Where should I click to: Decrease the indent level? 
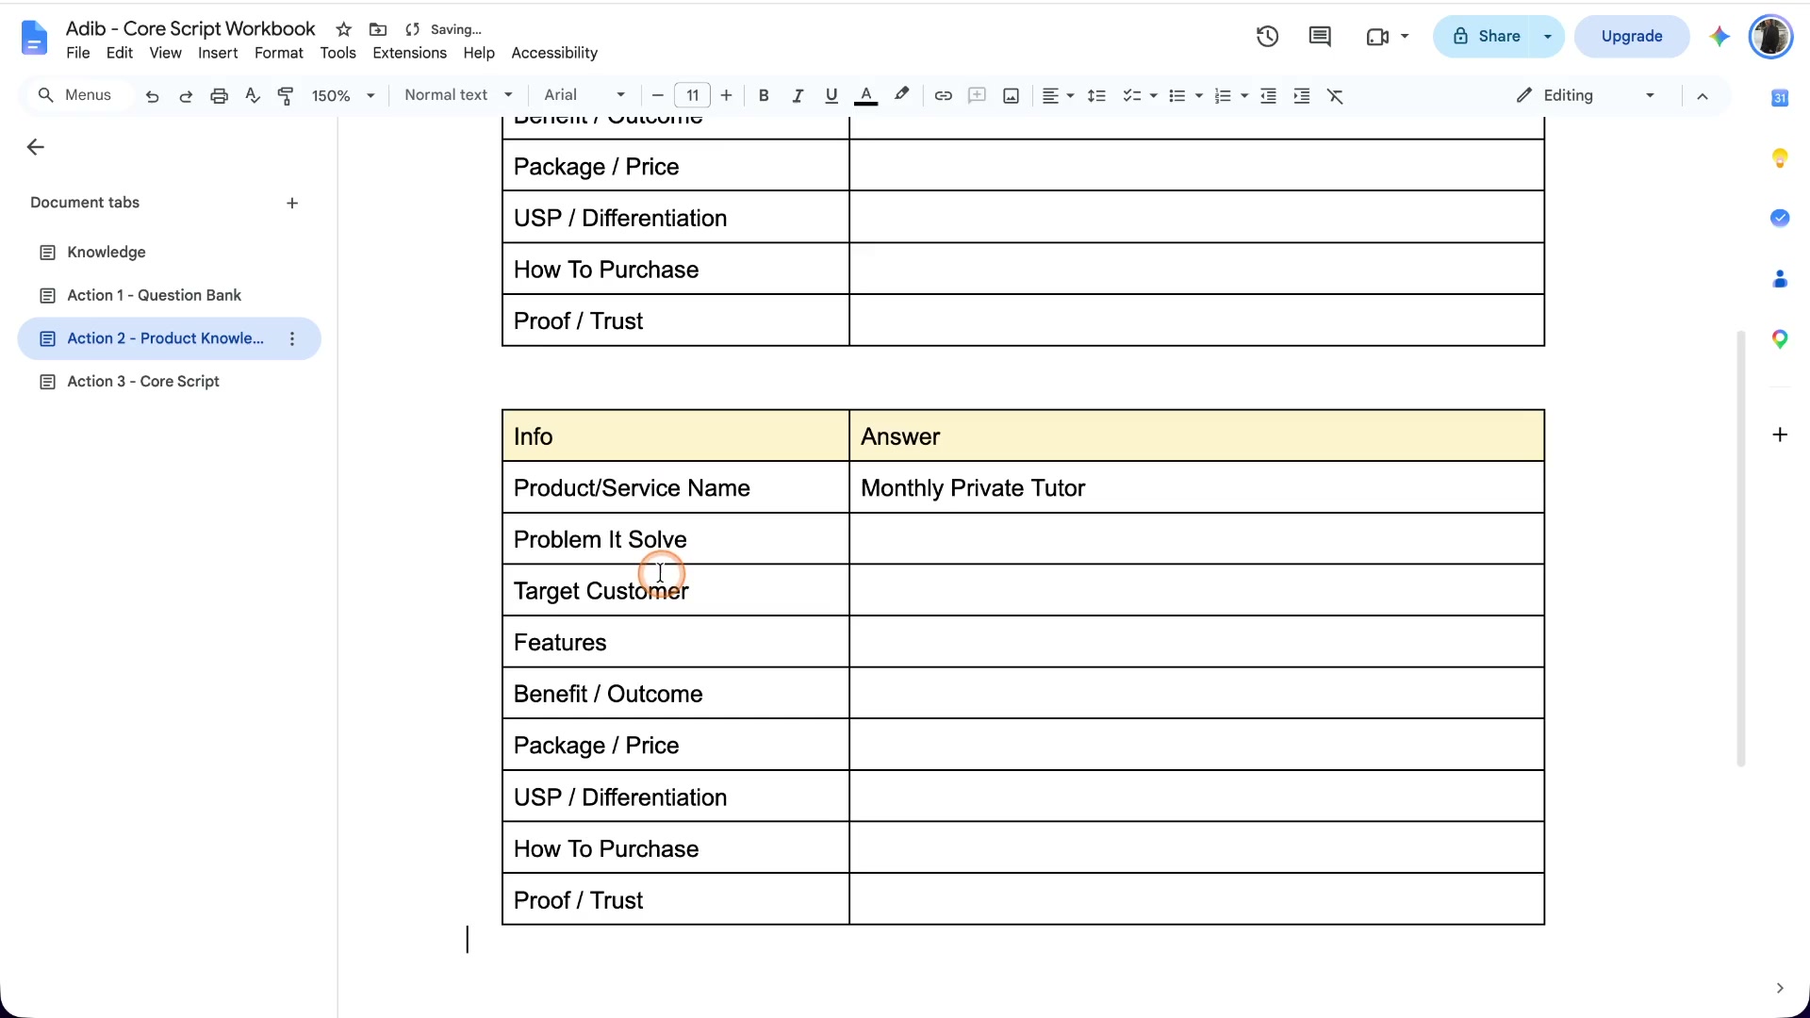click(1268, 95)
